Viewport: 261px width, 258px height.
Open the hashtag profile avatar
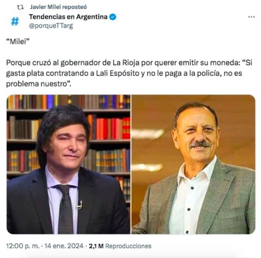pos(15,21)
